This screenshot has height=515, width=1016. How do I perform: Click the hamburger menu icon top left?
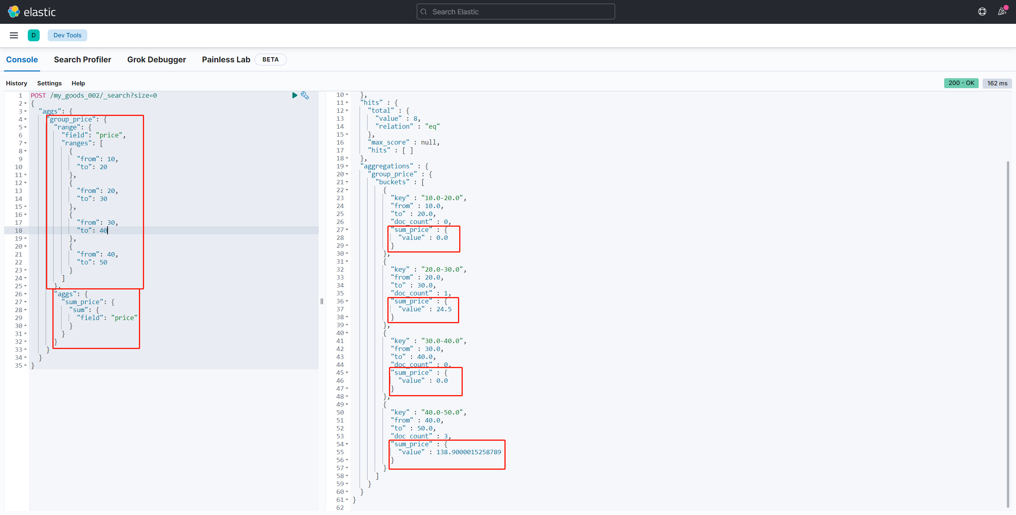click(x=14, y=35)
